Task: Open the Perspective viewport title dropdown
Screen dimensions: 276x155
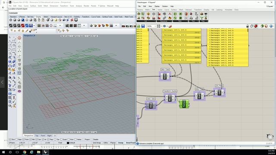Action: (34, 36)
